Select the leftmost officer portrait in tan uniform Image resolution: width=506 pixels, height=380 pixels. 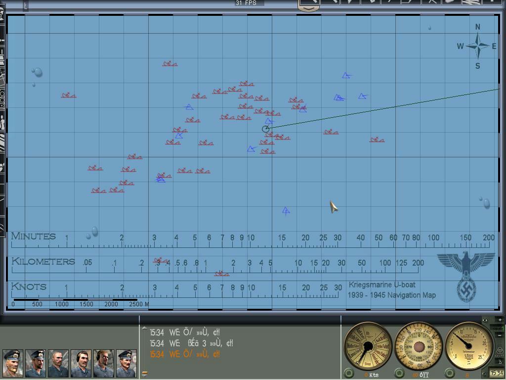point(13,363)
